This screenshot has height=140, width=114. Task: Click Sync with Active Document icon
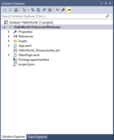point(33,10)
